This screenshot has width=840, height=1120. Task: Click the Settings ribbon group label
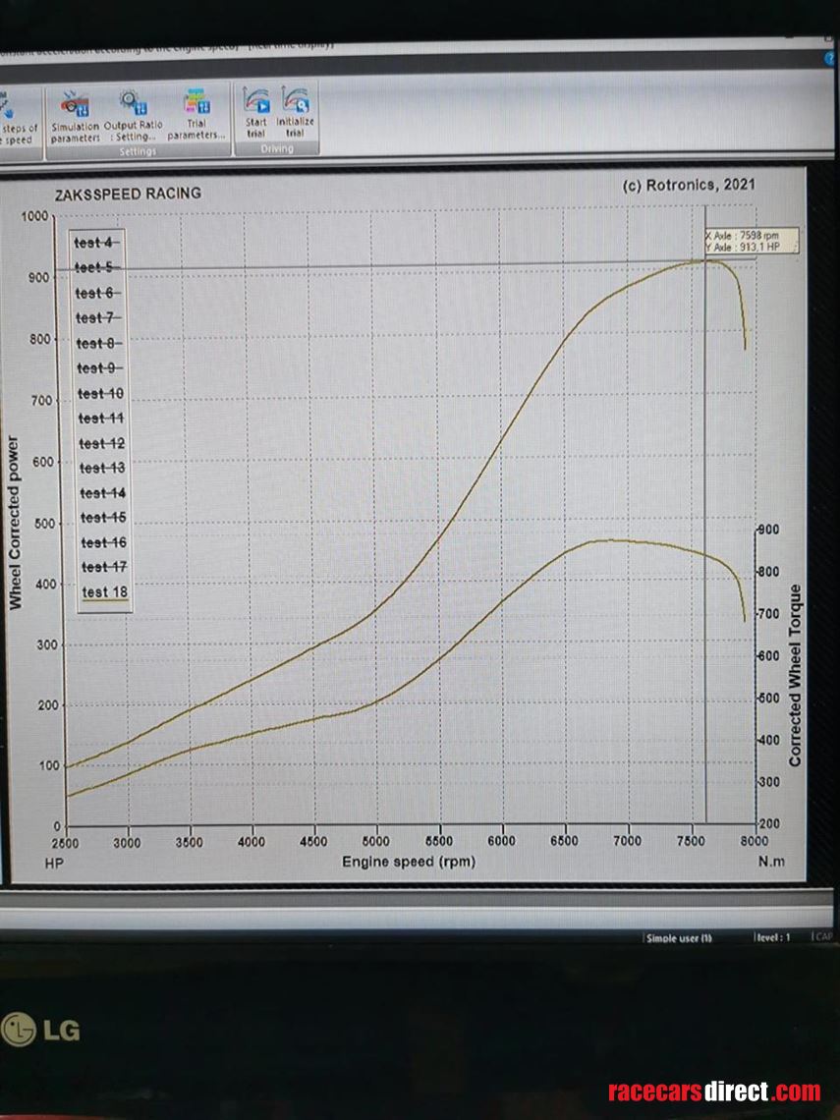point(137,151)
